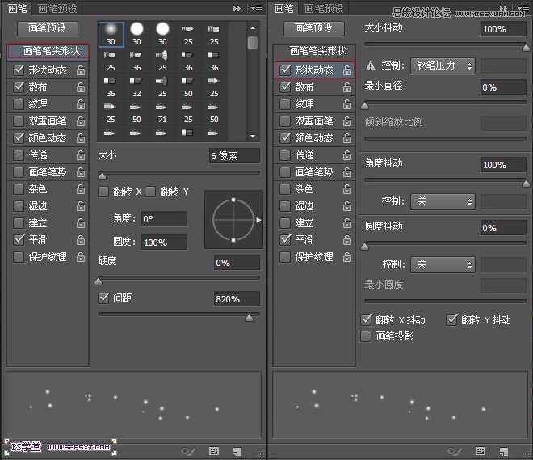Image resolution: width=533 pixels, height=460 pixels.
Task: Toggle the 间距 spacing checkbox
Action: [x=103, y=298]
